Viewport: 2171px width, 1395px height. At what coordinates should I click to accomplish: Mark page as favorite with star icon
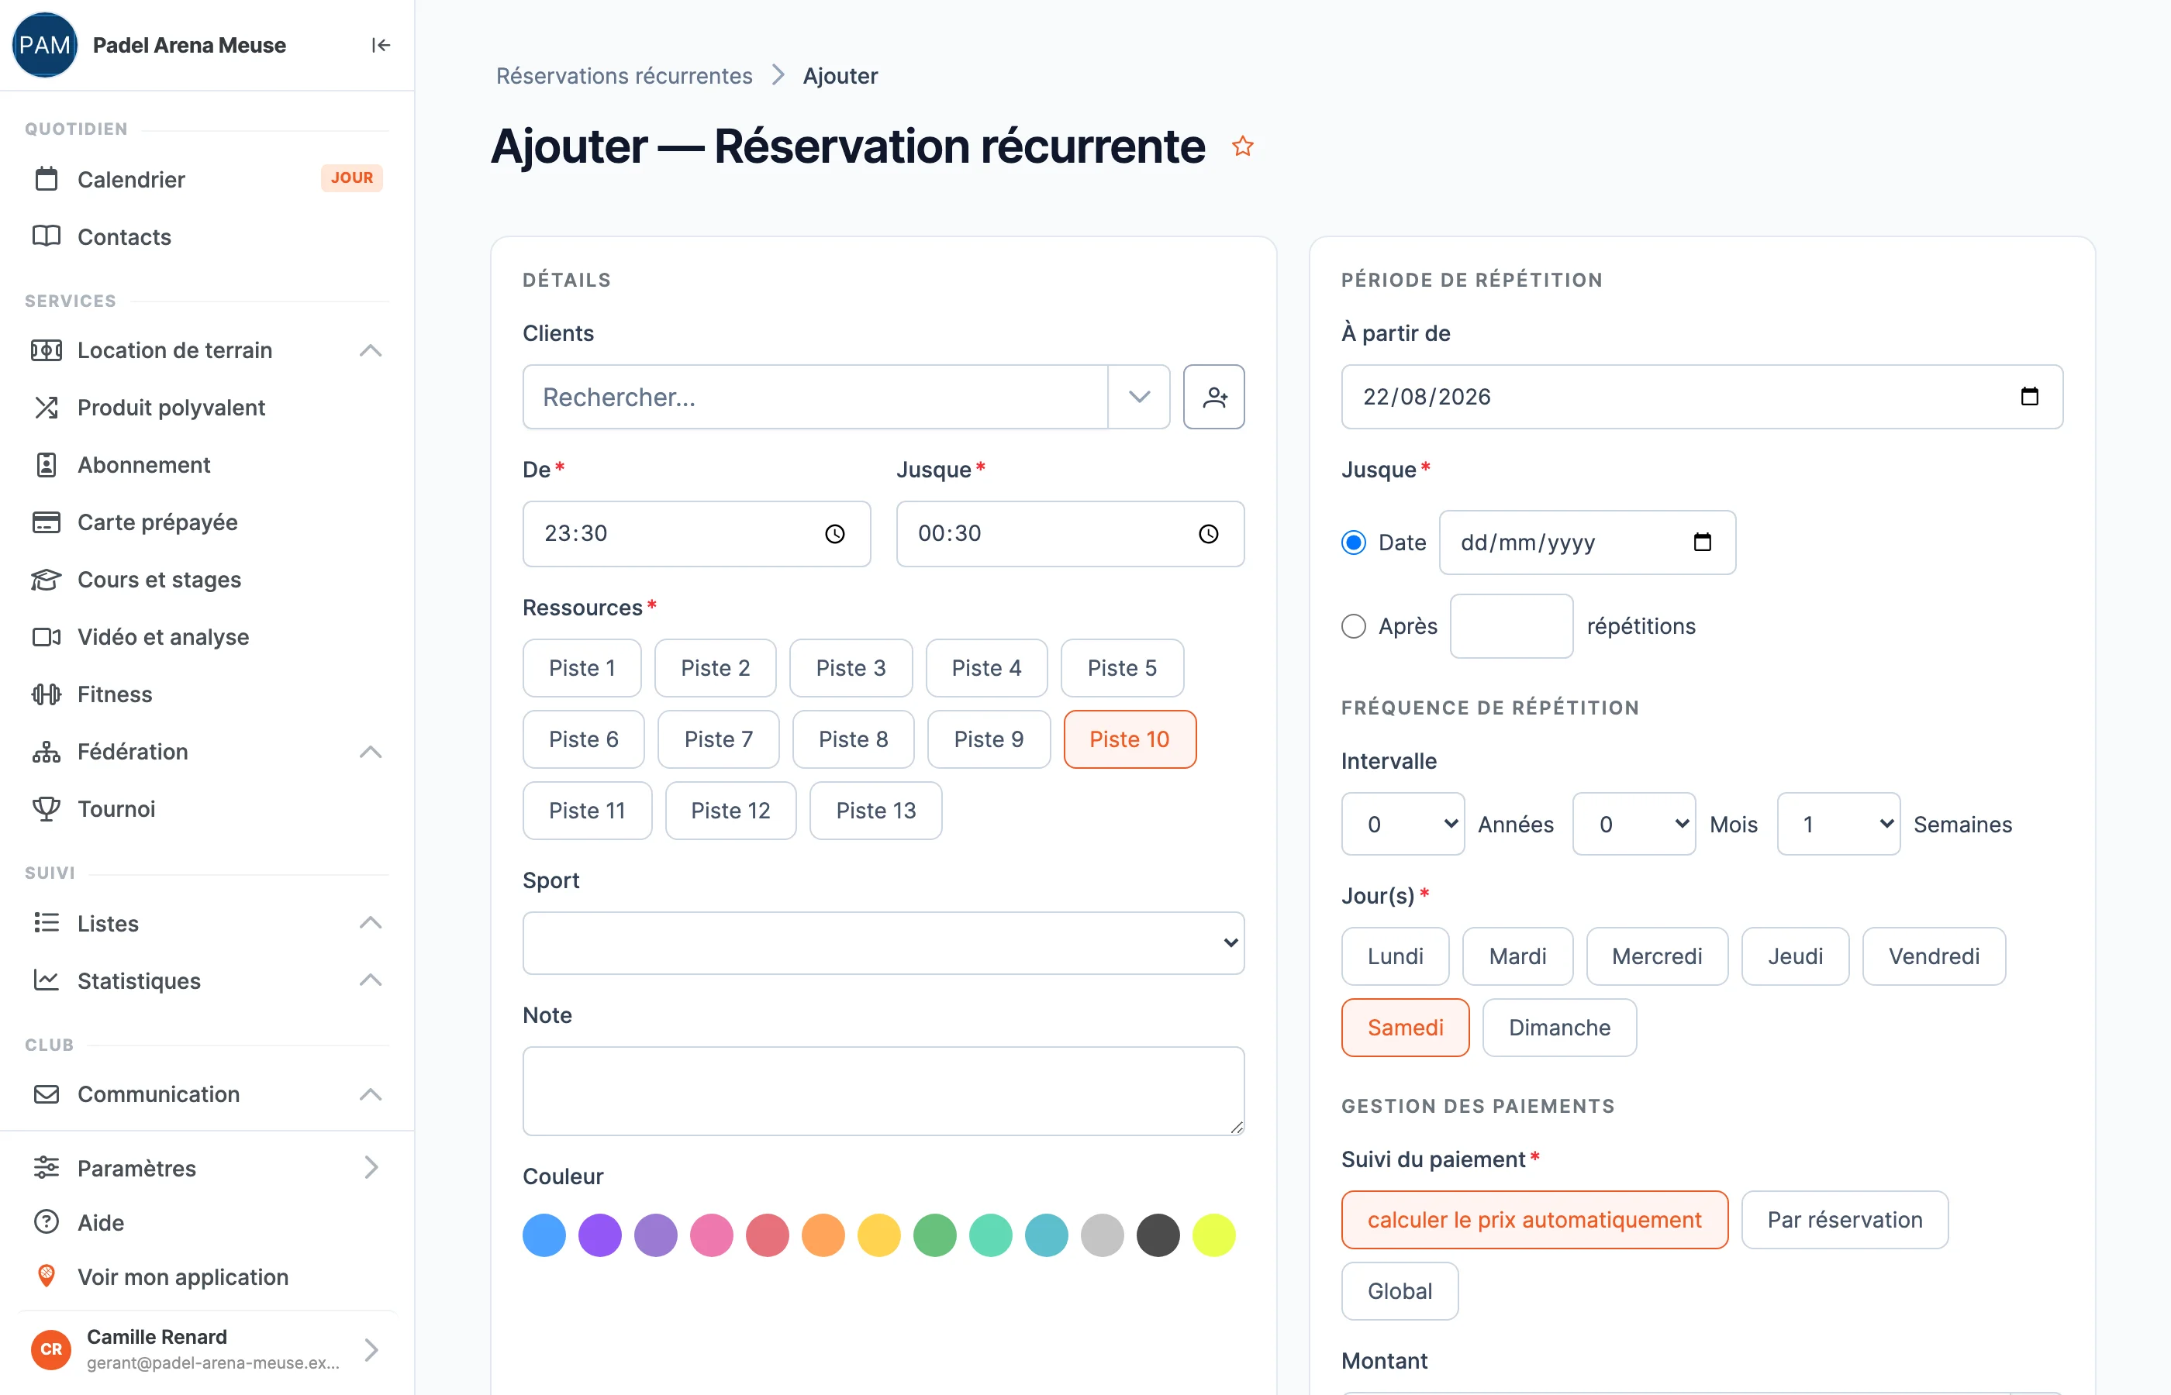pos(1242,146)
